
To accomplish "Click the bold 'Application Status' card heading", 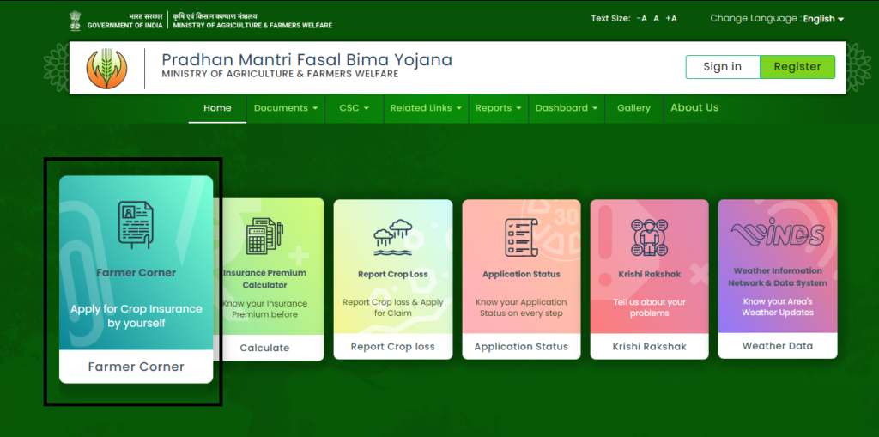I will (521, 275).
